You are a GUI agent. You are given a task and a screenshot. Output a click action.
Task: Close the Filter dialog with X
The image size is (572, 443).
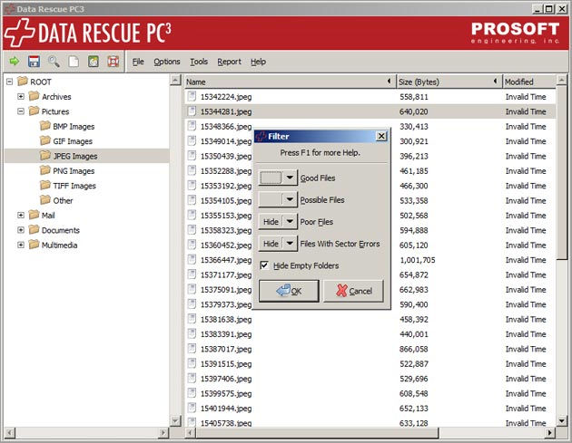(381, 136)
